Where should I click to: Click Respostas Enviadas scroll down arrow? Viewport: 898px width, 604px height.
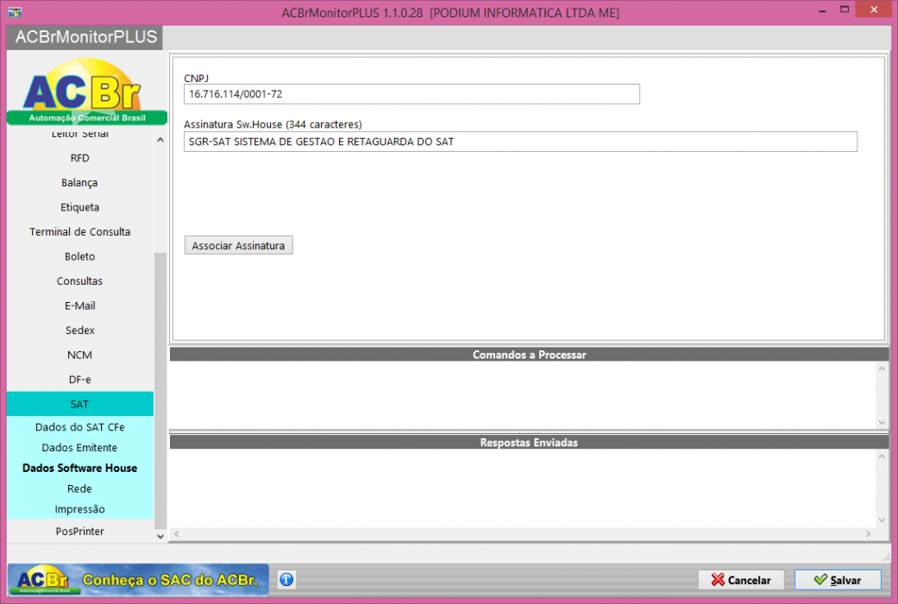click(x=882, y=520)
